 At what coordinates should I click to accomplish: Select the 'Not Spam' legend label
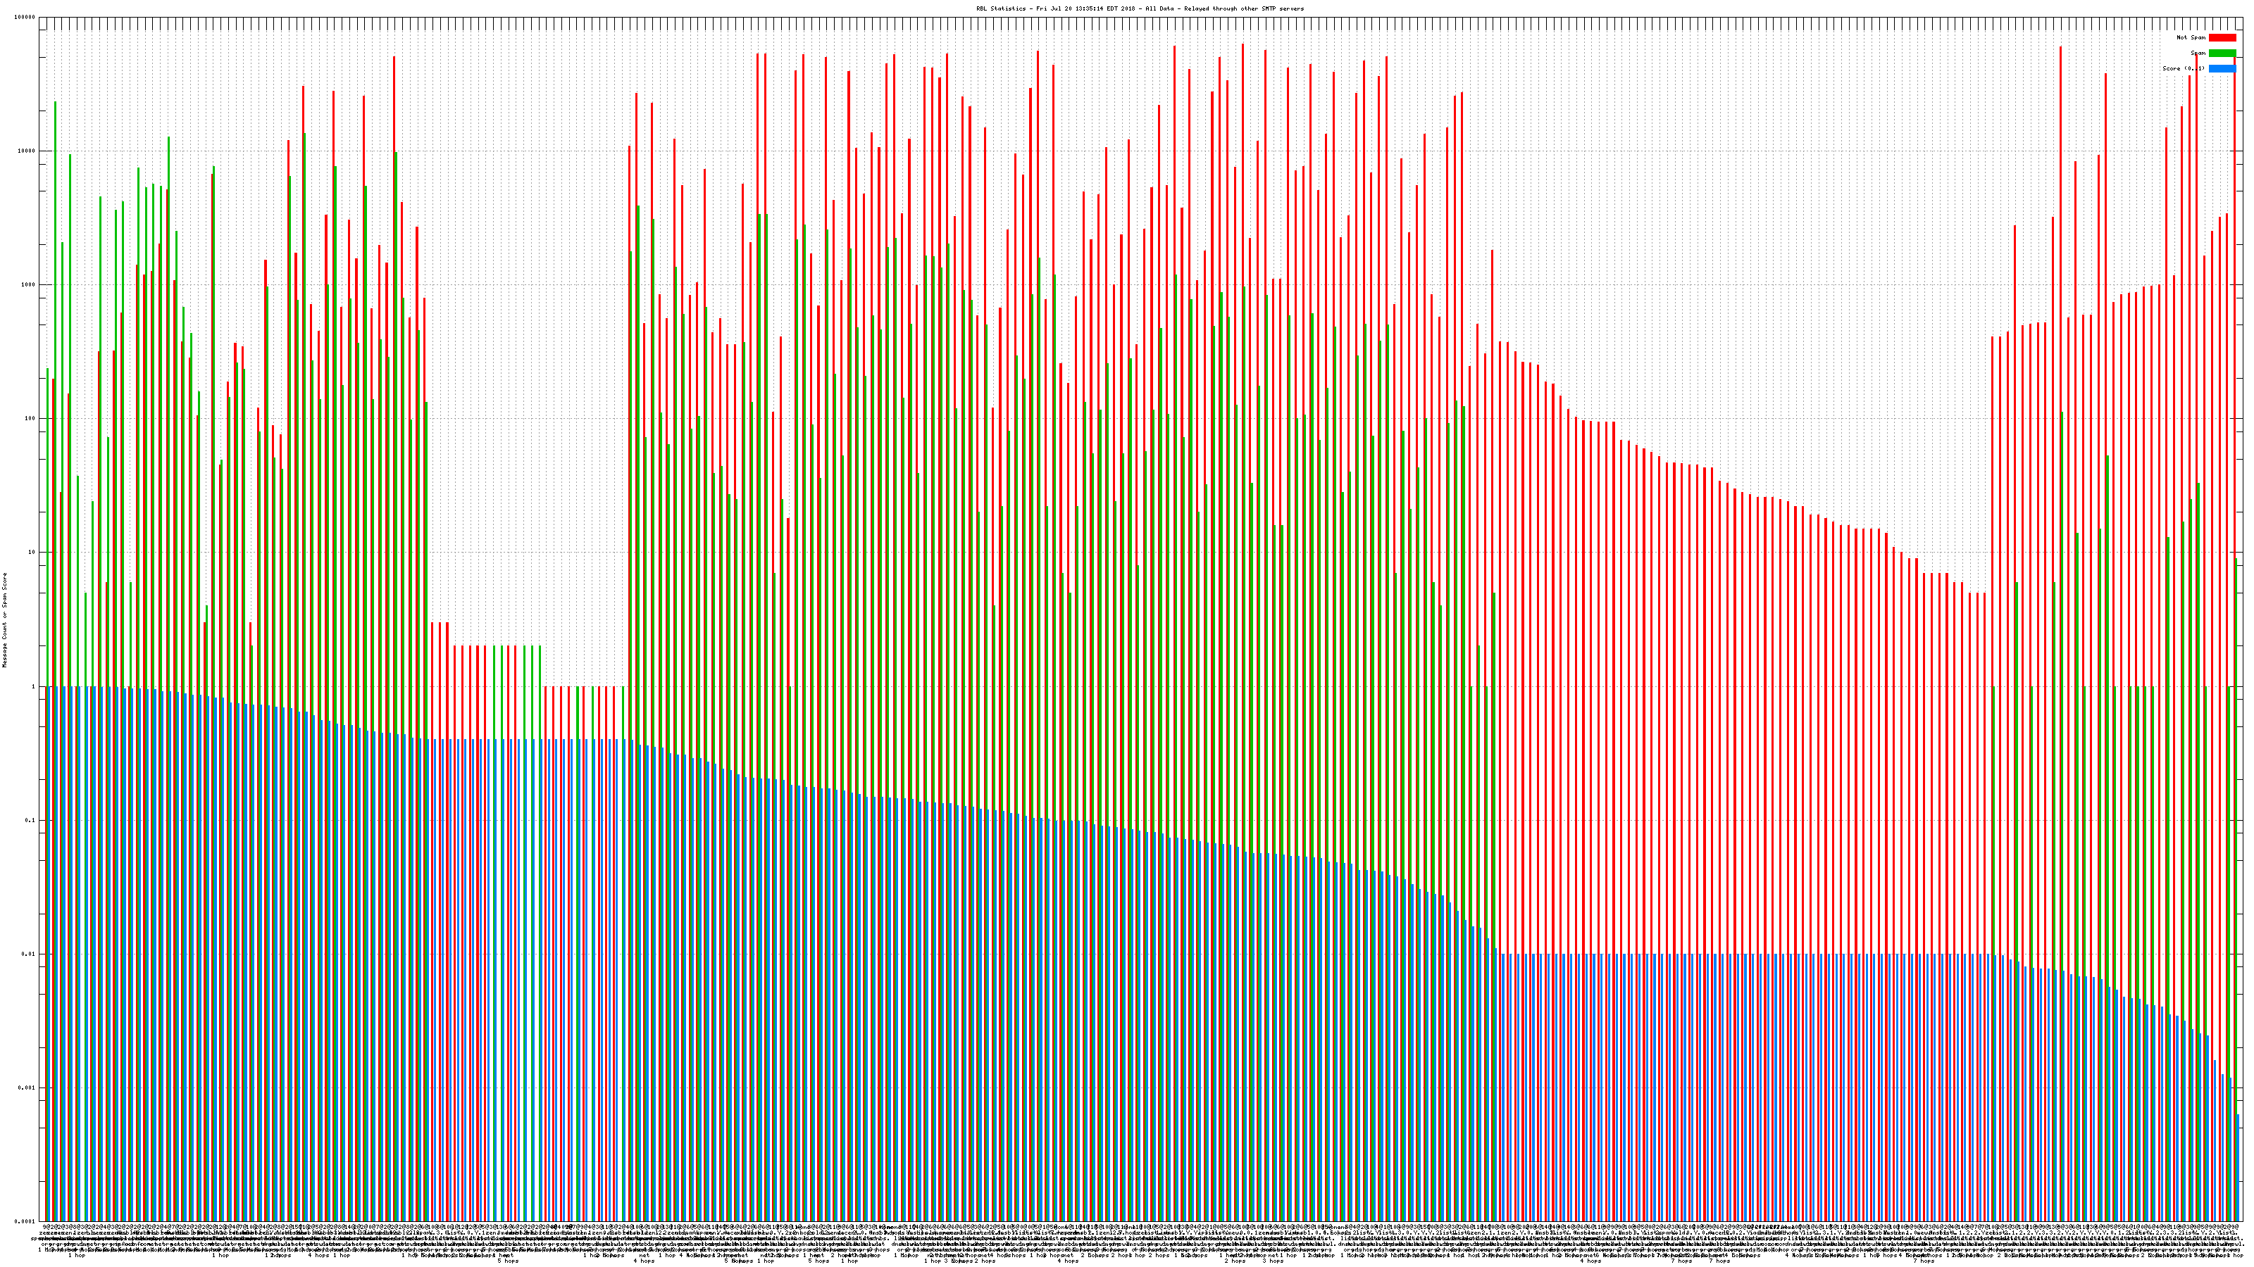point(2191,37)
